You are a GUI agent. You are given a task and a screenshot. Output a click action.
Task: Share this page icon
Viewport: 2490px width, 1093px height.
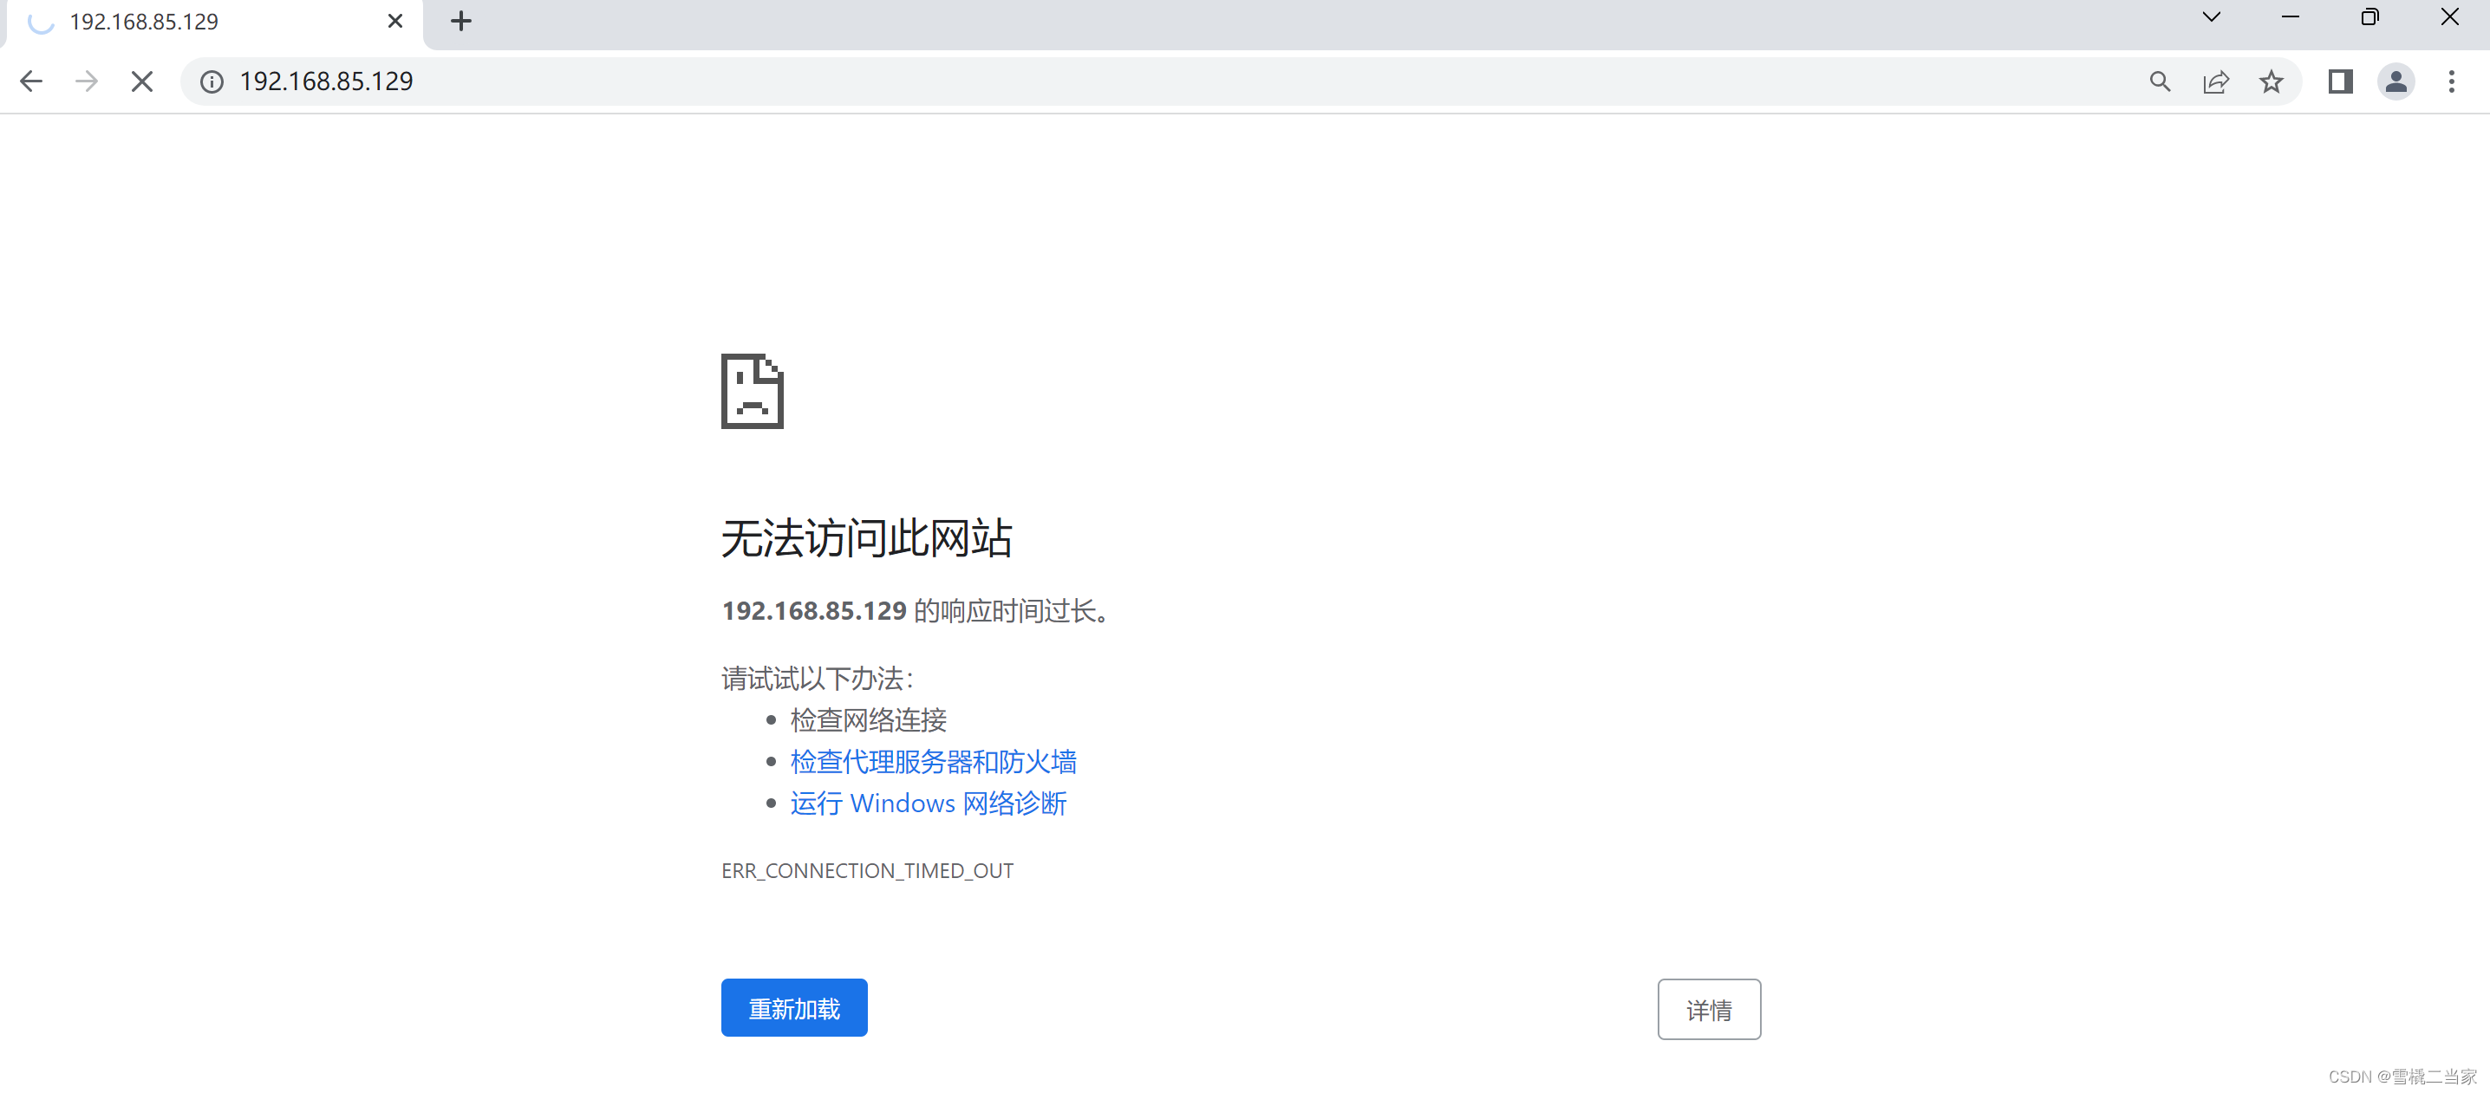(x=2215, y=82)
